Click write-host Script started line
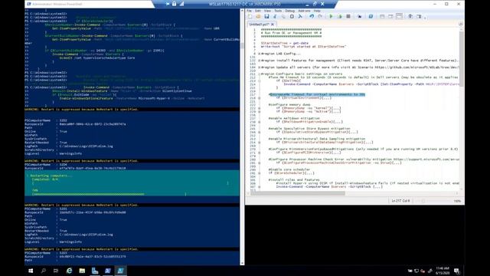Viewport: 490px width, 276px height. pyautogui.click(x=303, y=47)
